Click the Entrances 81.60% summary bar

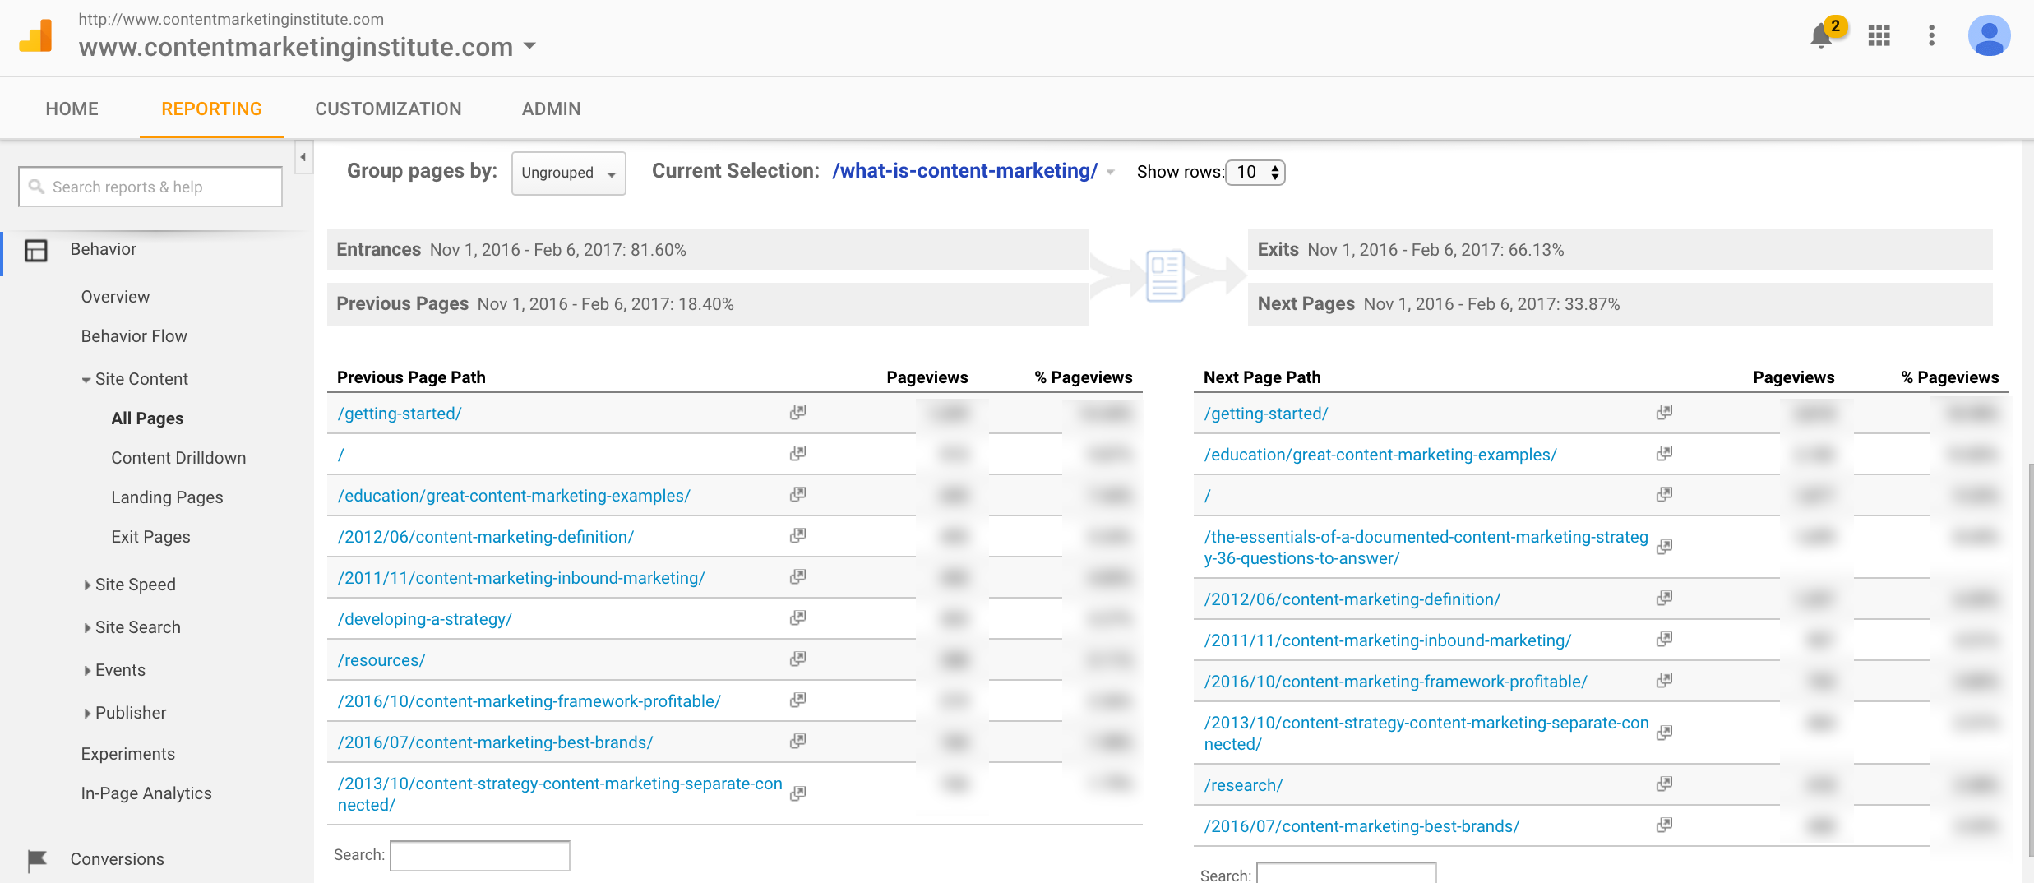pos(708,249)
